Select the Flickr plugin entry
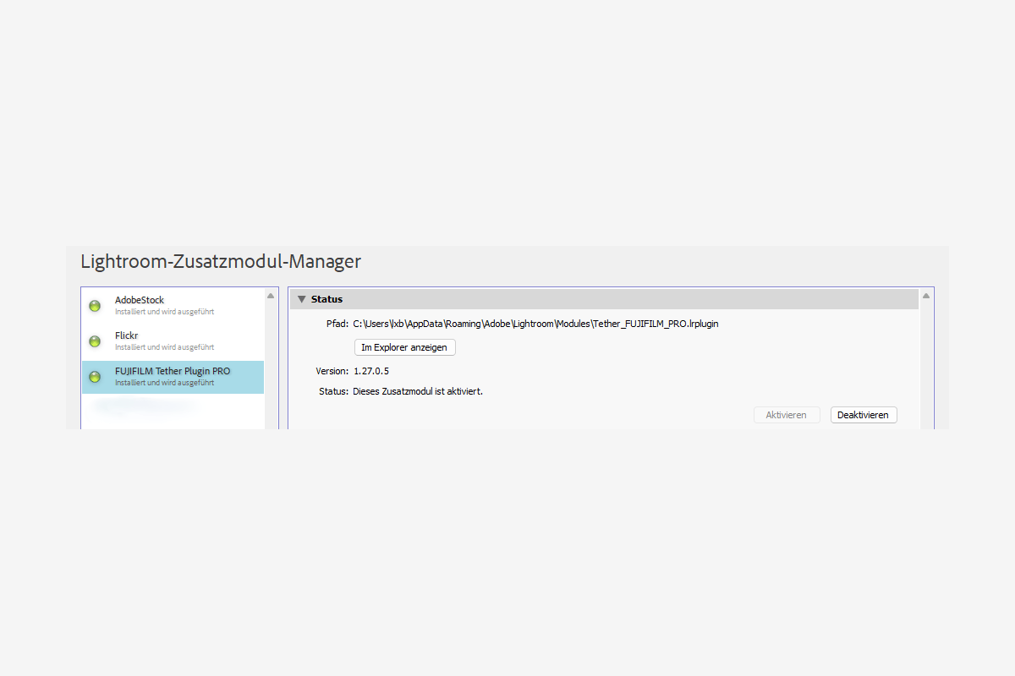 point(173,341)
